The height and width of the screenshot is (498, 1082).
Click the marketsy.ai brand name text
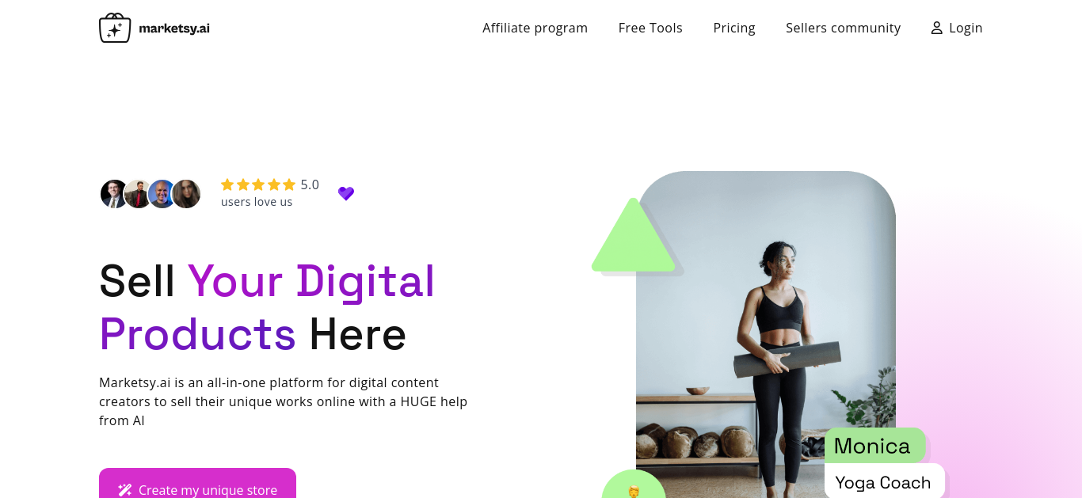(x=174, y=29)
